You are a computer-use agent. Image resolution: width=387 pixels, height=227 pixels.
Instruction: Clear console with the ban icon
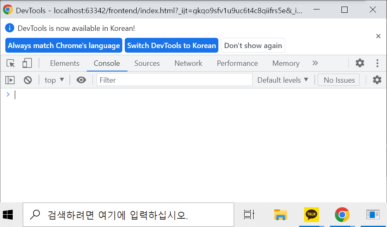pos(27,80)
